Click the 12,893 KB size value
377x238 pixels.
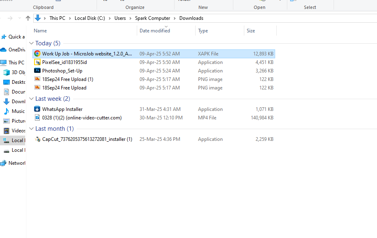(263, 54)
